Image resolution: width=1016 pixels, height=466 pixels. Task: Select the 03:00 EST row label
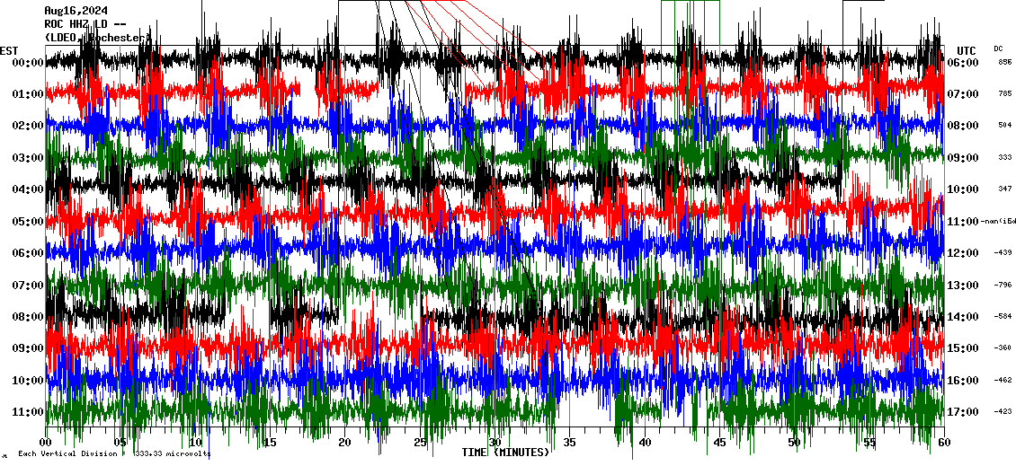[x=22, y=158]
